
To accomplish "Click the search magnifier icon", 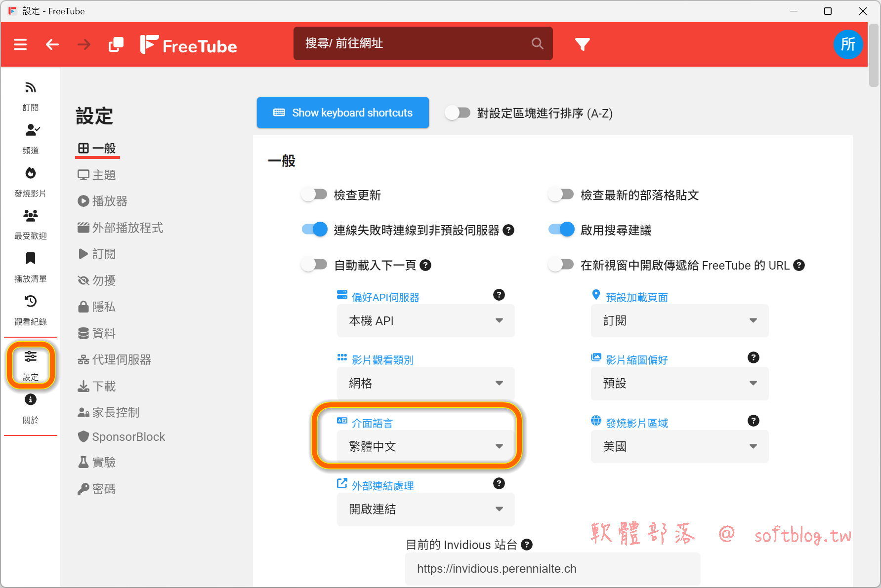I will [x=538, y=43].
